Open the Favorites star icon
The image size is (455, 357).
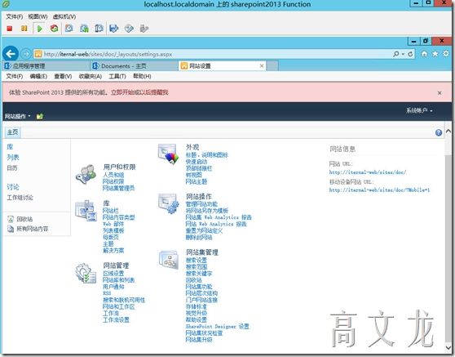[x=435, y=54]
